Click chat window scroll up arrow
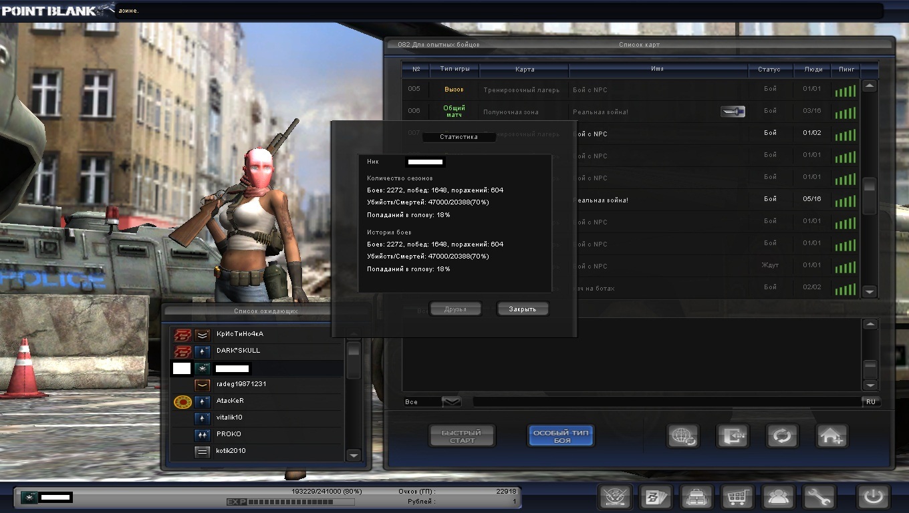The width and height of the screenshot is (909, 513). pos(870,325)
